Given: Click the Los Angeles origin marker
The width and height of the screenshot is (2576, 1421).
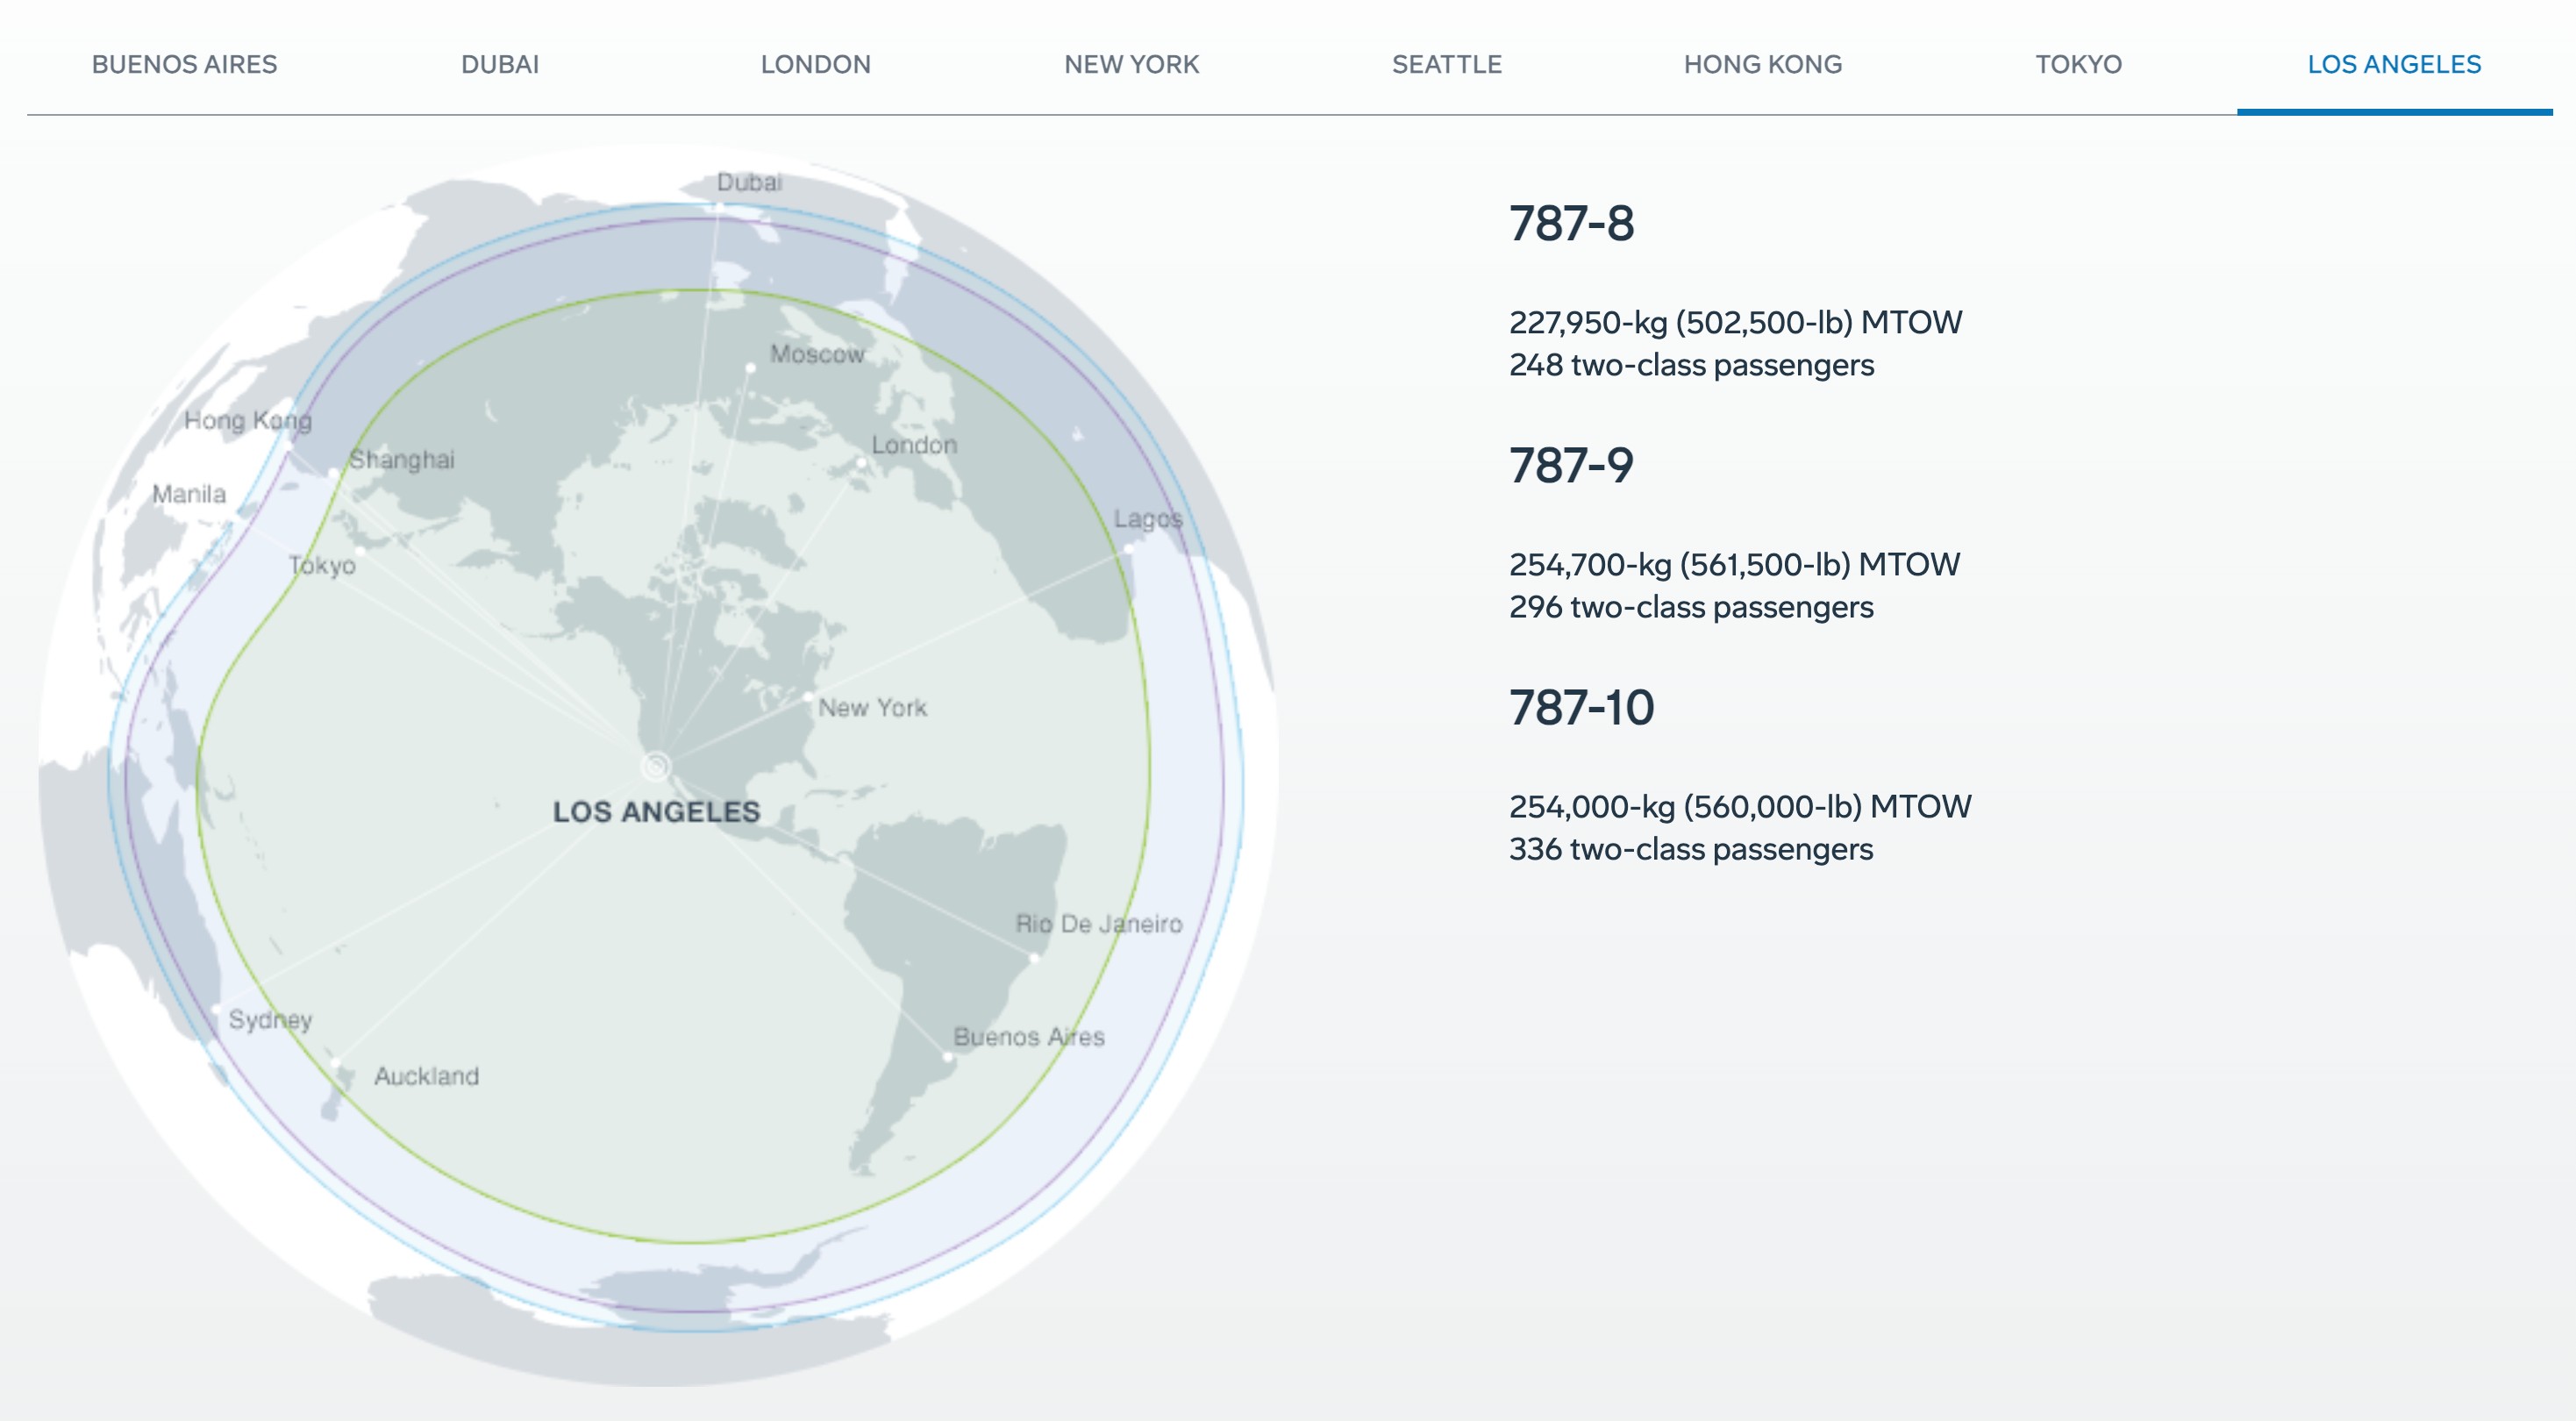Looking at the screenshot, I should 655,767.
